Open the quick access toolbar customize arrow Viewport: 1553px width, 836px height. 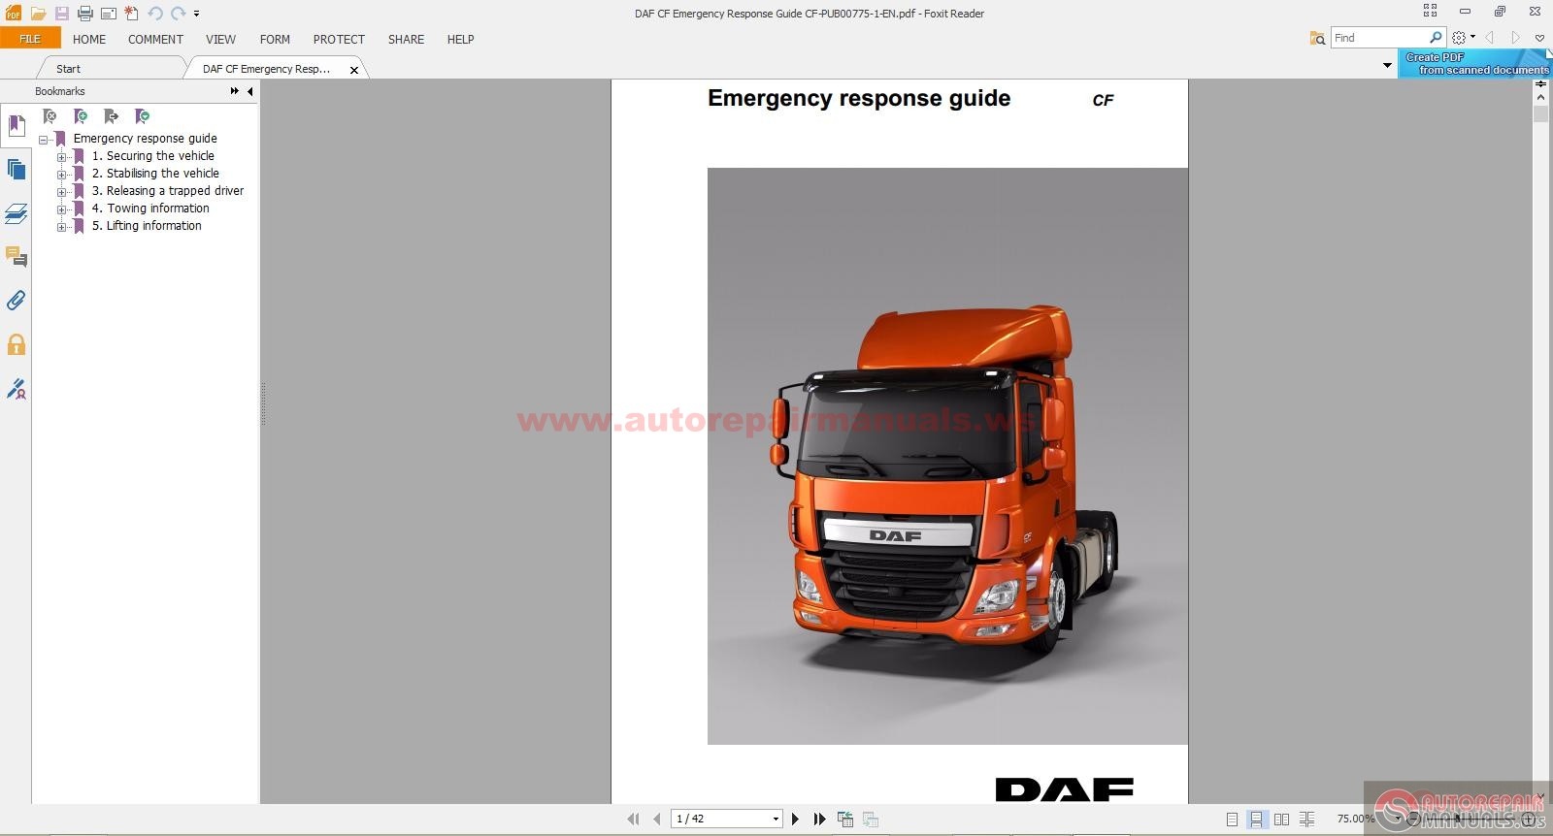click(196, 15)
